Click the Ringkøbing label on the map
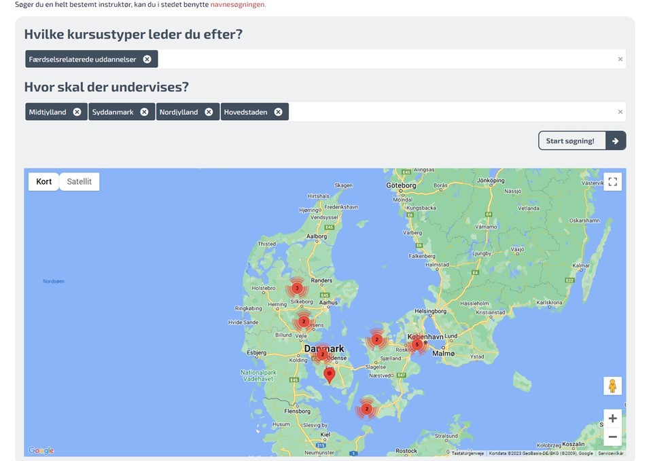 tap(249, 308)
